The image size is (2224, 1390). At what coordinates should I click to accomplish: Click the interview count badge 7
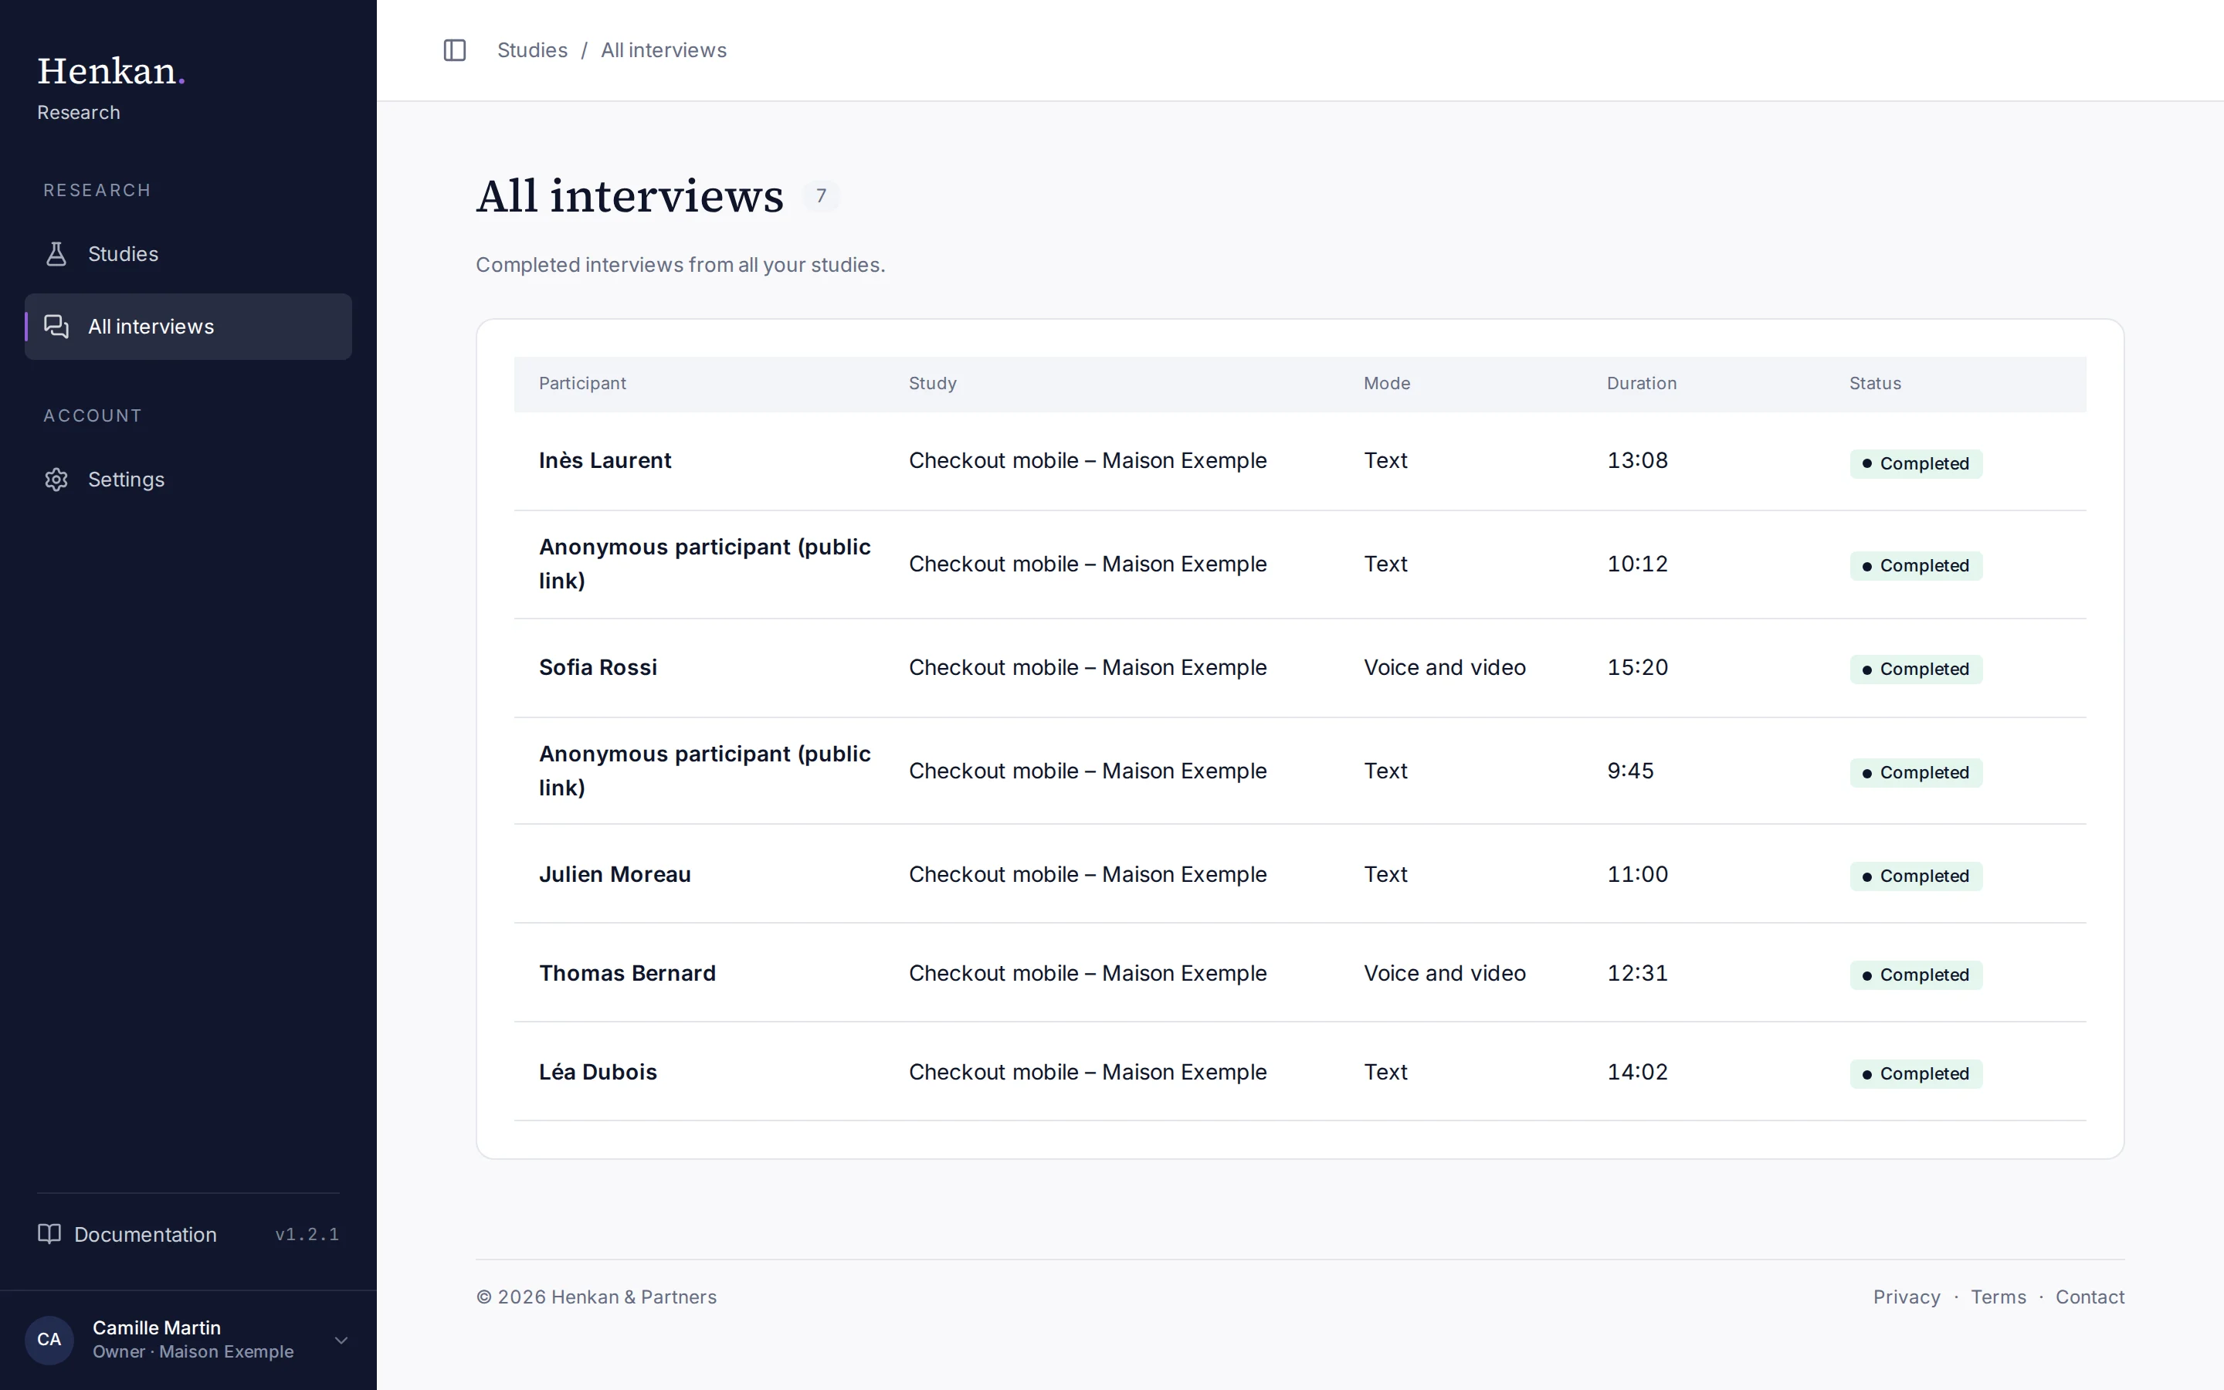(821, 196)
